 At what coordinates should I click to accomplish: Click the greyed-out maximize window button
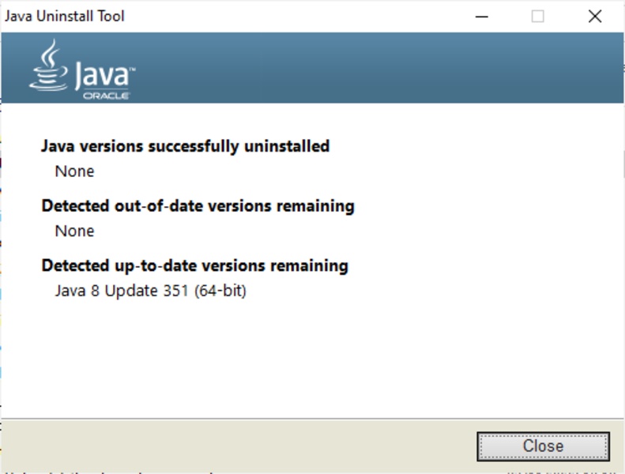(537, 16)
